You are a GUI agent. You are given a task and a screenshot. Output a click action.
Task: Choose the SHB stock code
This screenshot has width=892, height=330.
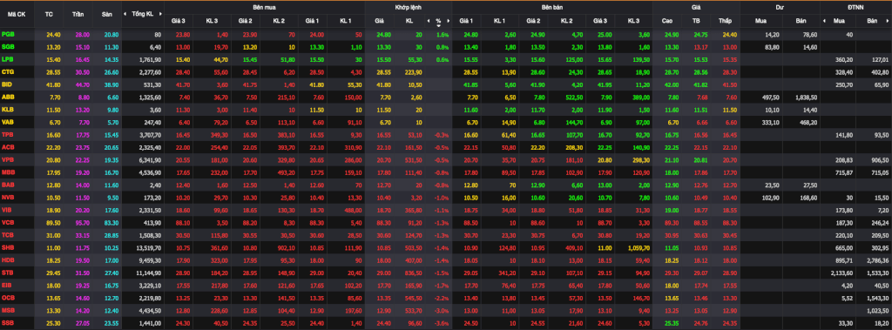[8, 247]
